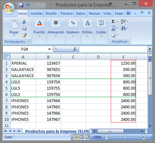Open the Datos tab
155x143 pixels.
pyautogui.click(x=81, y=13)
